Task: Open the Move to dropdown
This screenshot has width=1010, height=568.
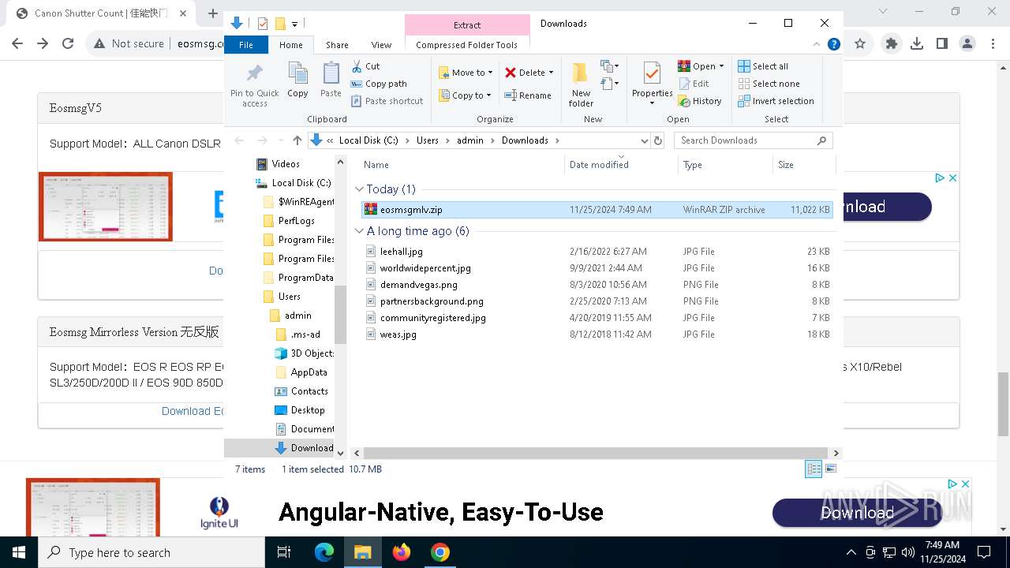Action: click(466, 73)
